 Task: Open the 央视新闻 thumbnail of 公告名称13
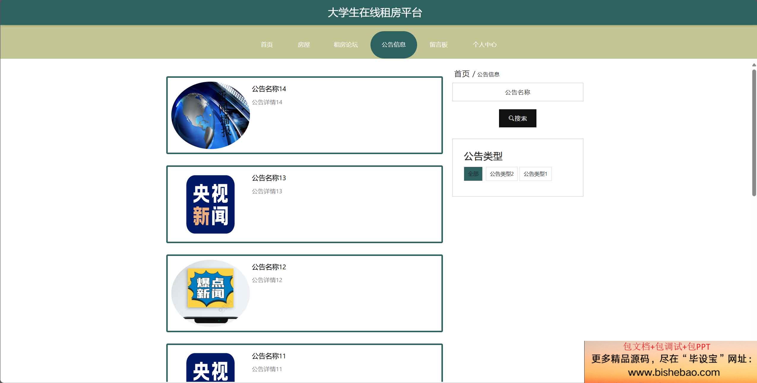point(210,204)
